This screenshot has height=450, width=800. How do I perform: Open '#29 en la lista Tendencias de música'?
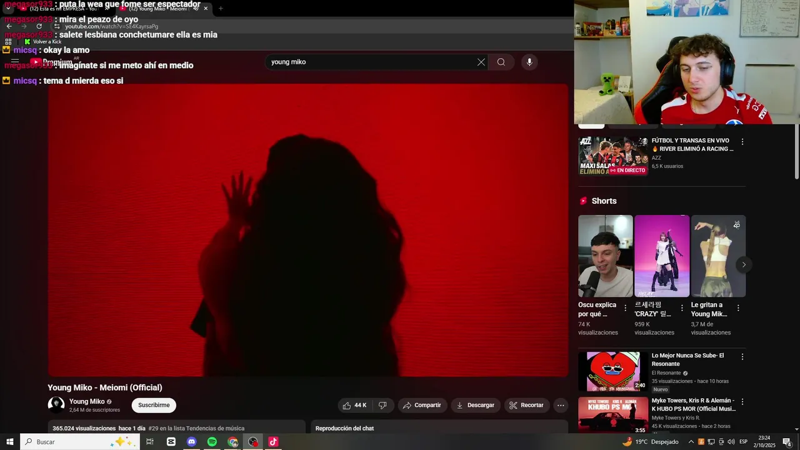(196, 429)
